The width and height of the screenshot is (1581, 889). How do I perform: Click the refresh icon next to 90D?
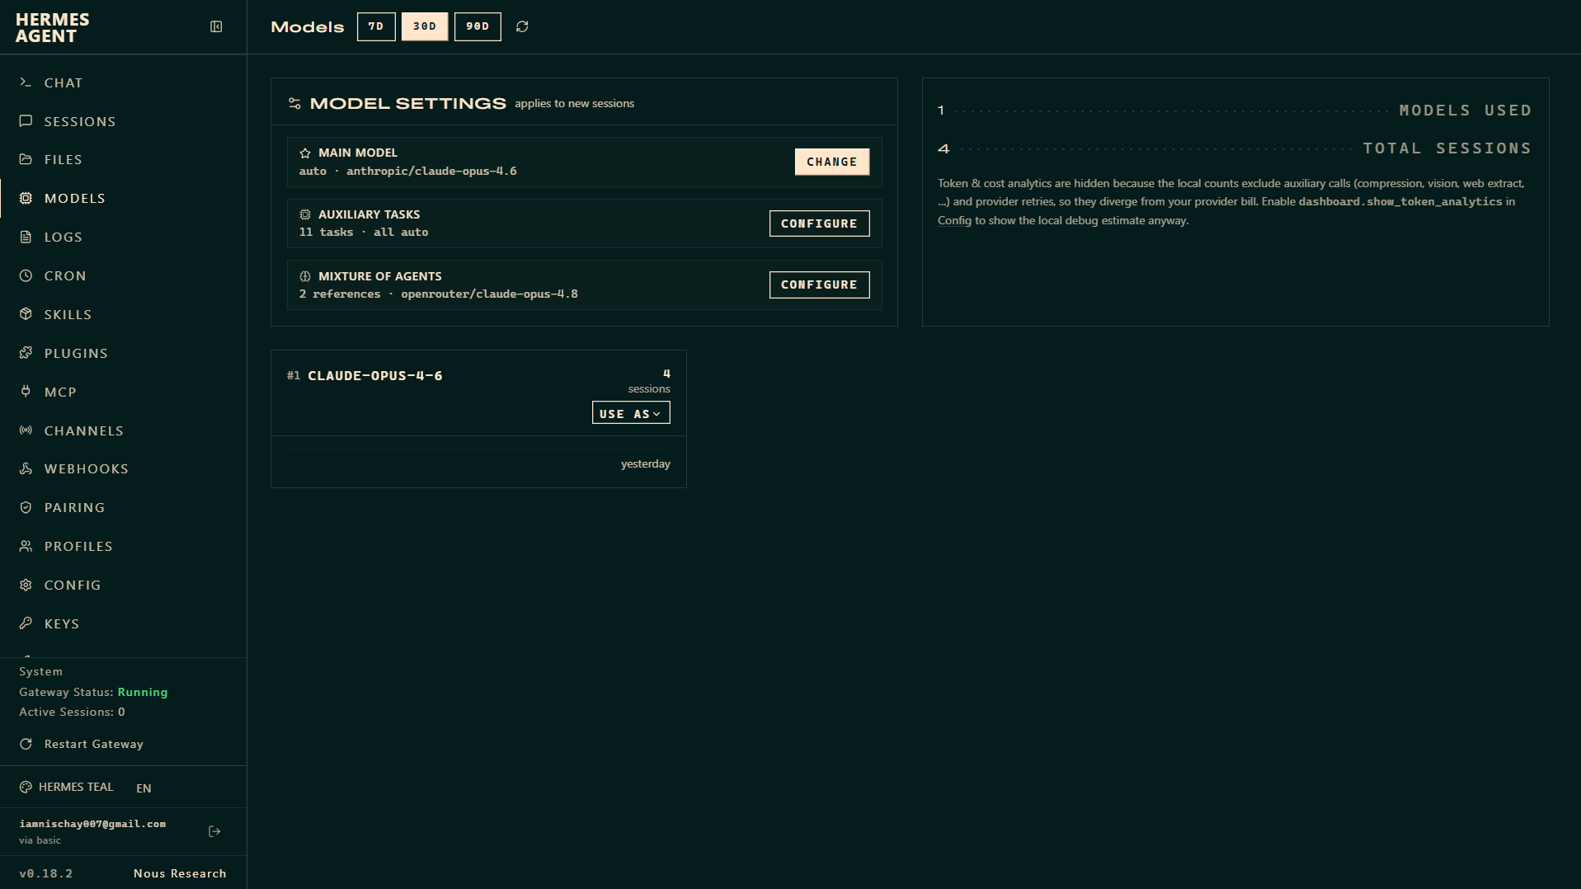pyautogui.click(x=522, y=27)
